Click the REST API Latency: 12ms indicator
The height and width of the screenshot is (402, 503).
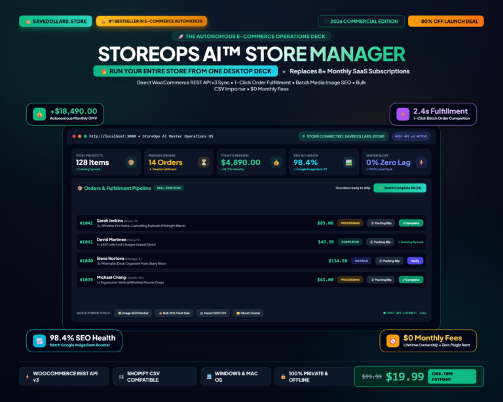tap(405, 313)
